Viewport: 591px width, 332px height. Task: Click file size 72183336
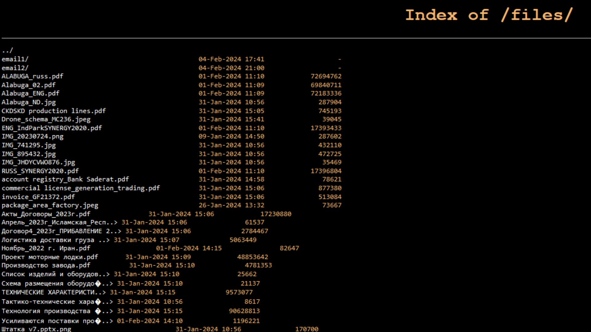(x=326, y=93)
